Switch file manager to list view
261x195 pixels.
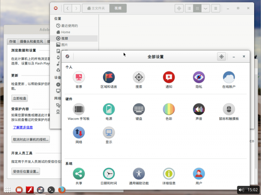pos(189,8)
